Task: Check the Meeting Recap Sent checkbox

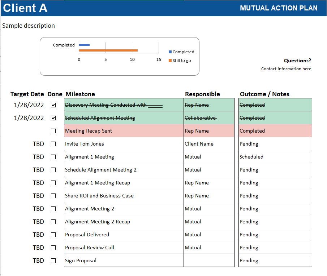Action: click(53, 131)
